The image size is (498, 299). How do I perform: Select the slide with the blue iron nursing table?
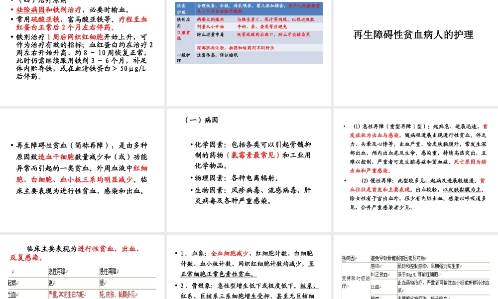(x=249, y=52)
